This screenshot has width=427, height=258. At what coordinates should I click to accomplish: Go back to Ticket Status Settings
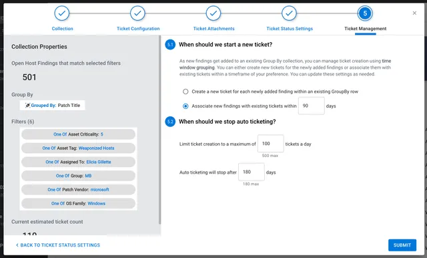58,245
